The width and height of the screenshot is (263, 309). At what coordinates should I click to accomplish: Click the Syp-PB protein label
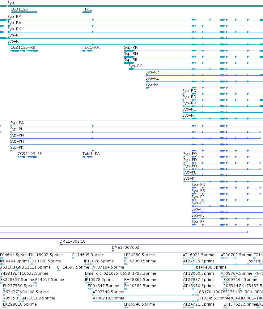point(198,197)
